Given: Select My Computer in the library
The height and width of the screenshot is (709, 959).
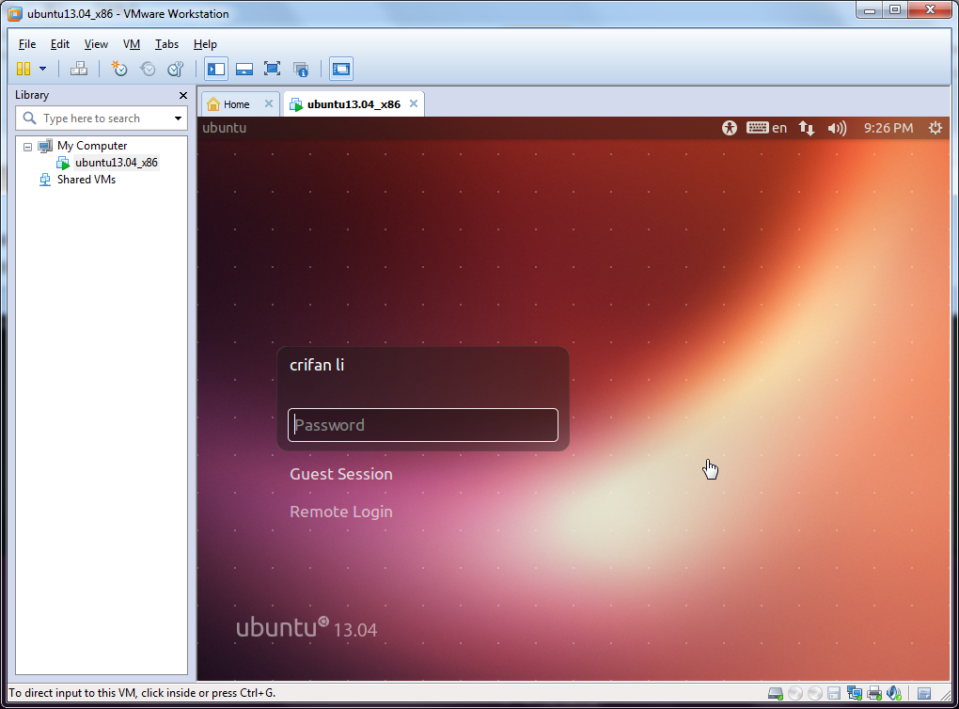Looking at the screenshot, I should [x=92, y=146].
